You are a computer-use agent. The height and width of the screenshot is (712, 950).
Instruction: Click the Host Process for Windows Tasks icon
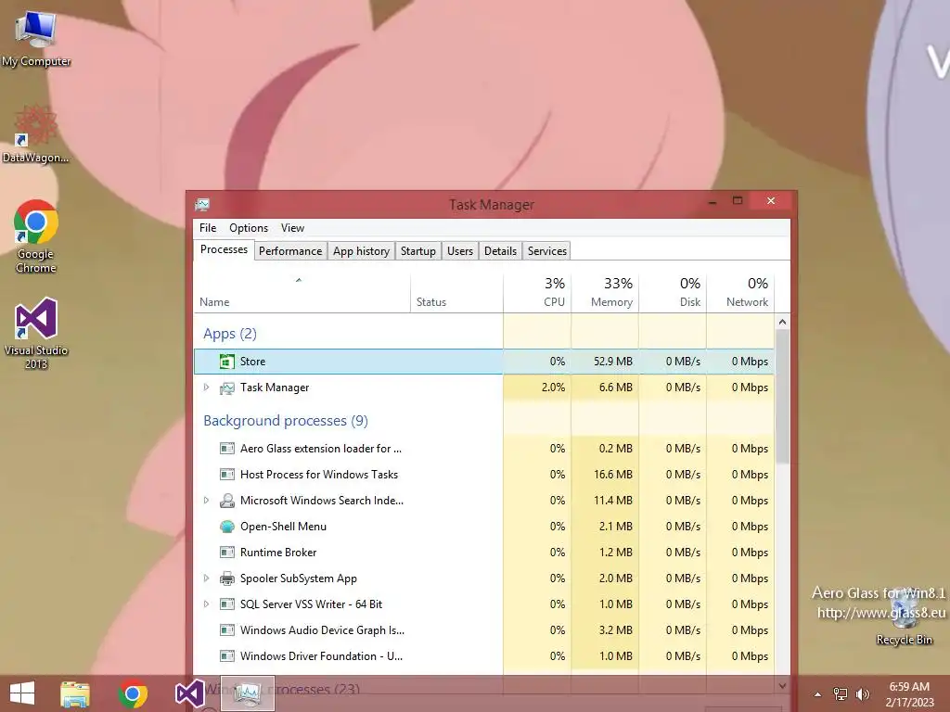(x=226, y=475)
